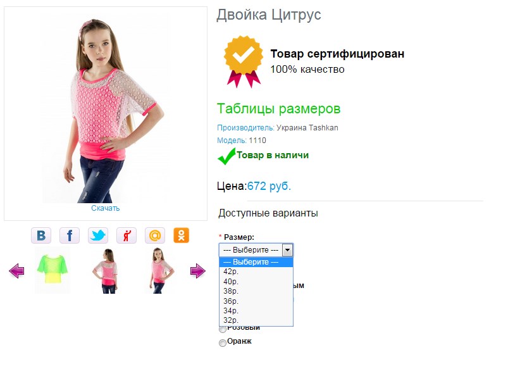Go to next thumbnails with right arrow
This screenshot has width=520, height=376.
(x=197, y=271)
